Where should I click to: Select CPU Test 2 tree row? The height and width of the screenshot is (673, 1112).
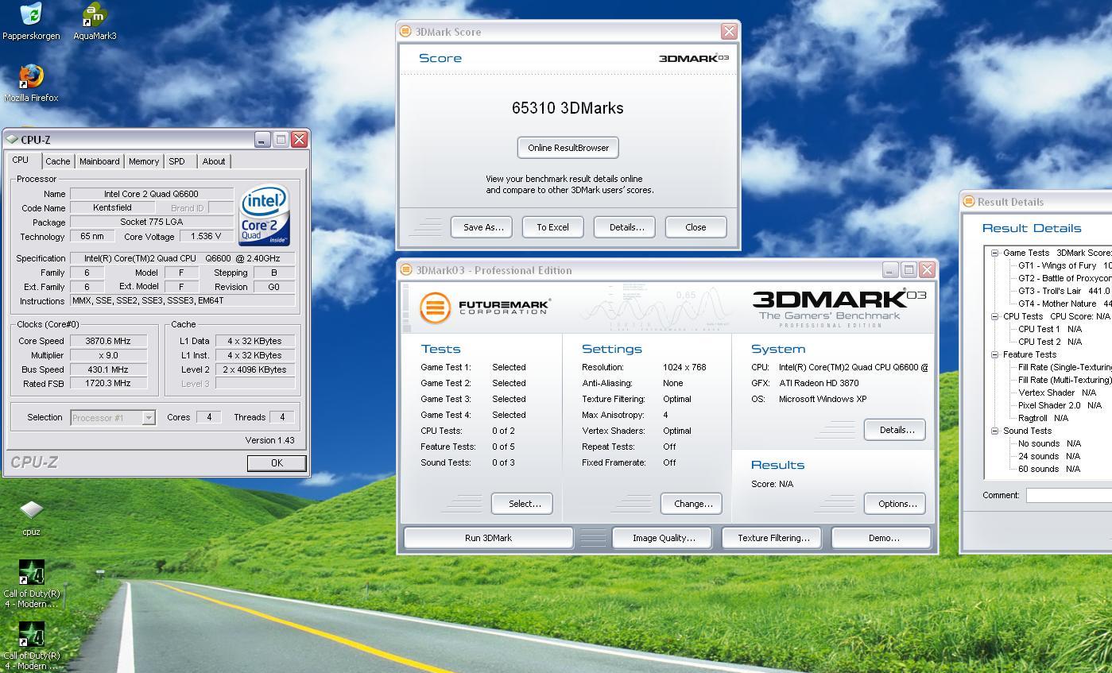1050,342
